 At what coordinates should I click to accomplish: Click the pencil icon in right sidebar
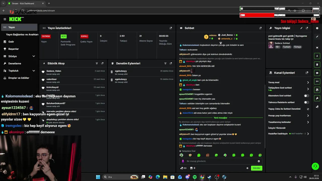click(317, 37)
